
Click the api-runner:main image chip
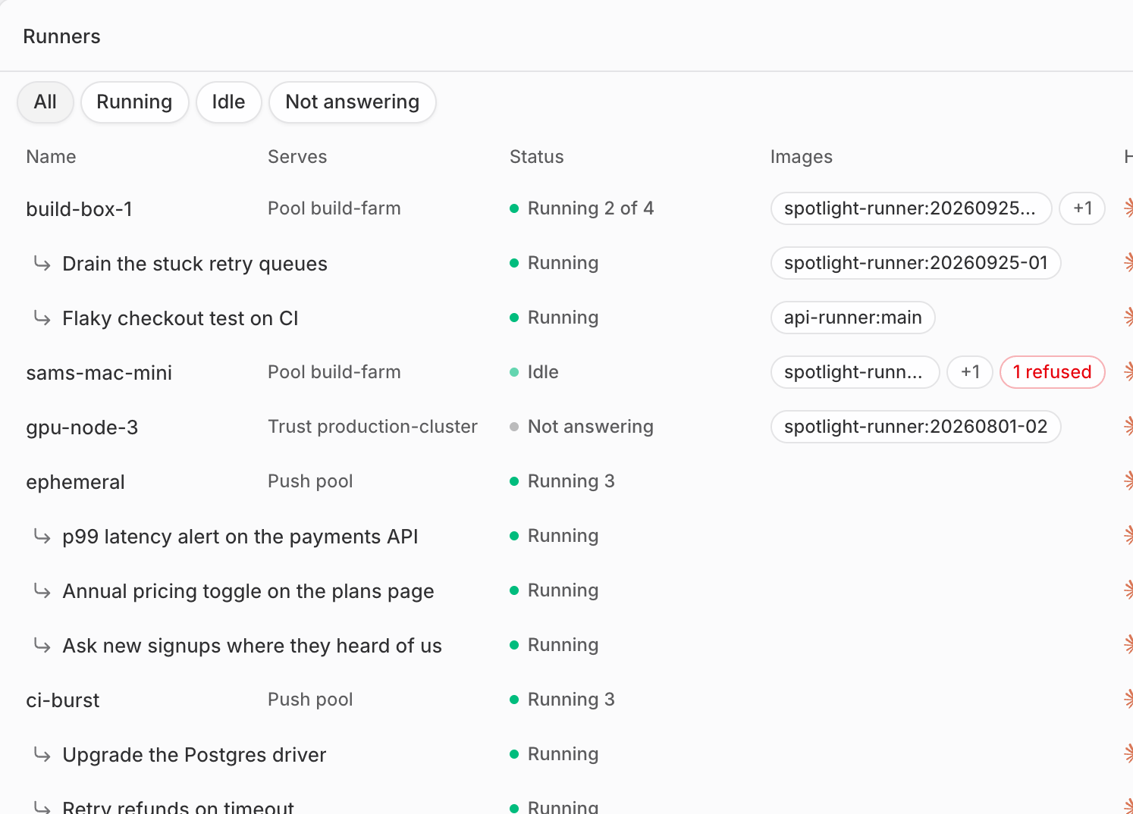[x=852, y=318]
